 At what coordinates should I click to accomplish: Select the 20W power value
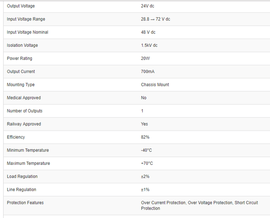(145, 58)
